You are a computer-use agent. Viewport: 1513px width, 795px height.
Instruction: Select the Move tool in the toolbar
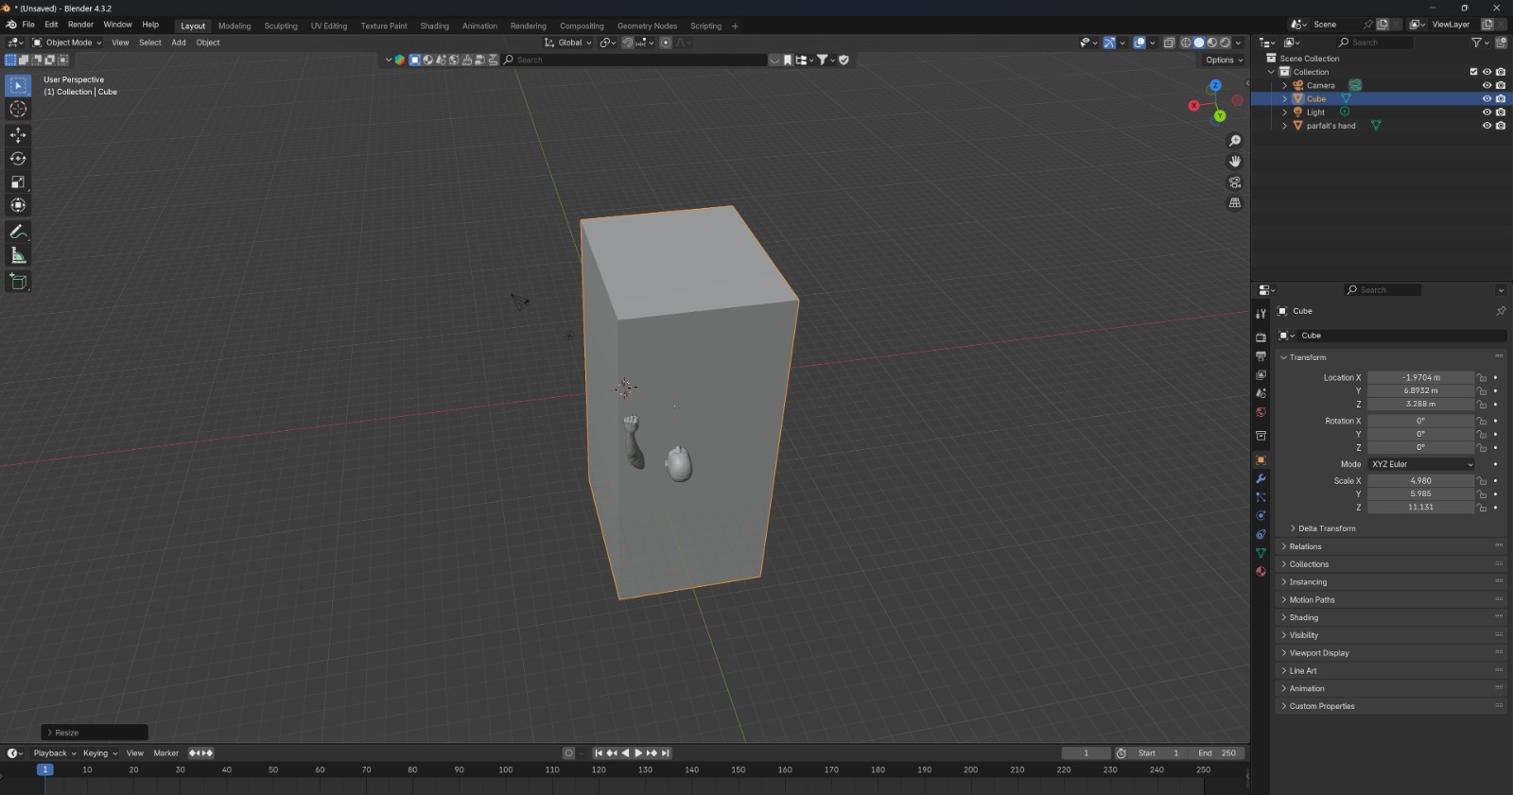[18, 135]
